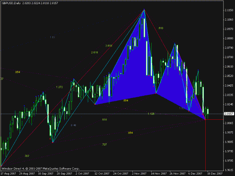
Task: Click the 2 Oct 2007 date label
Action: point(82,173)
